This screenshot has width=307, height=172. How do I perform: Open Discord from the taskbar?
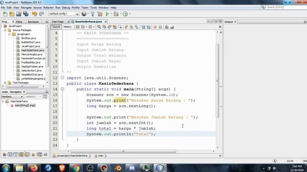pos(132,168)
